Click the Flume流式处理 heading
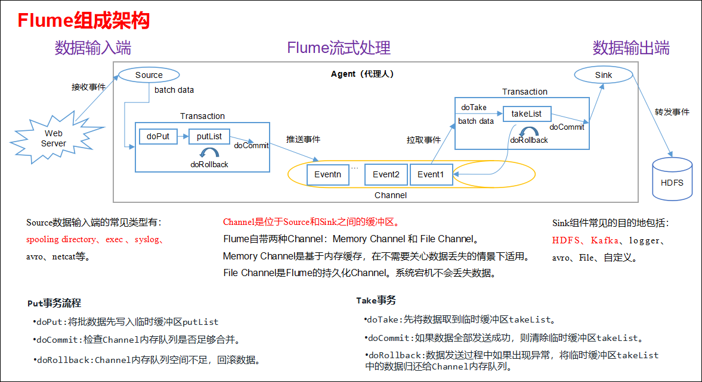Viewport: 702px width, 382px height. click(x=339, y=48)
